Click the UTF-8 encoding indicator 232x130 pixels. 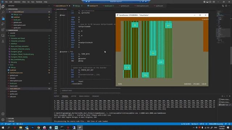click(202, 124)
